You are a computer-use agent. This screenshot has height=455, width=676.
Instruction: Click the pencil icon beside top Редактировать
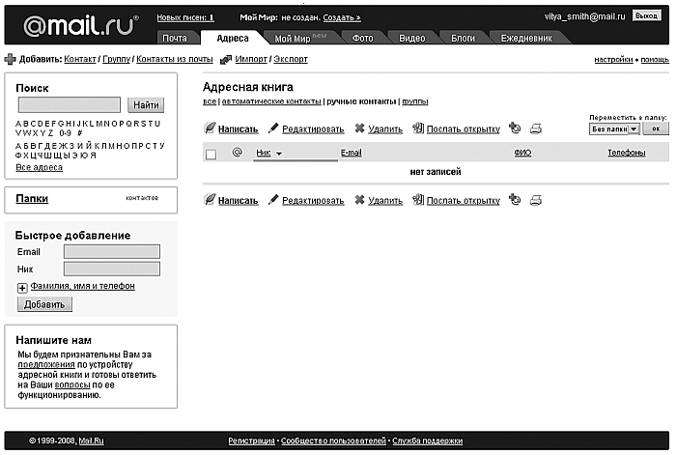[x=273, y=128]
